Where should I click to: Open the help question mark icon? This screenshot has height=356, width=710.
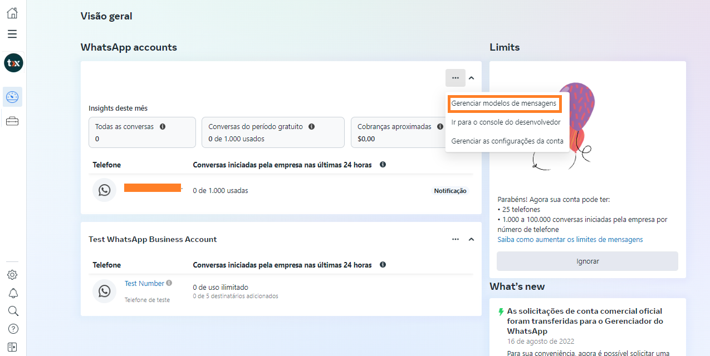[12, 329]
